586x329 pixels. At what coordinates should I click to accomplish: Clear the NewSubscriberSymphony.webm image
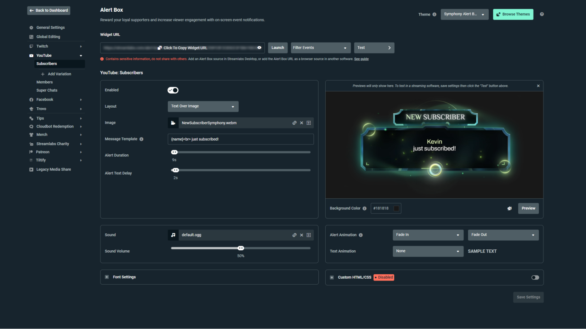click(x=301, y=123)
